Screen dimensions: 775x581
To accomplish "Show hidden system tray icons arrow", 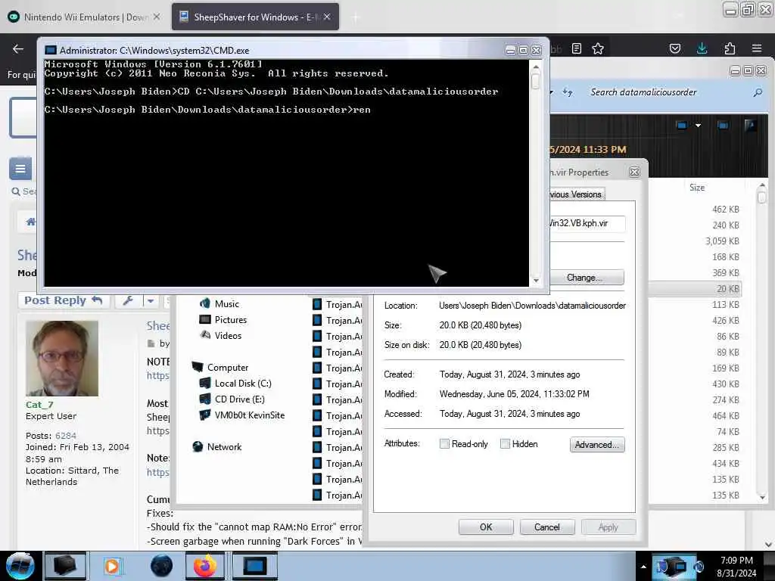I will 643,567.
